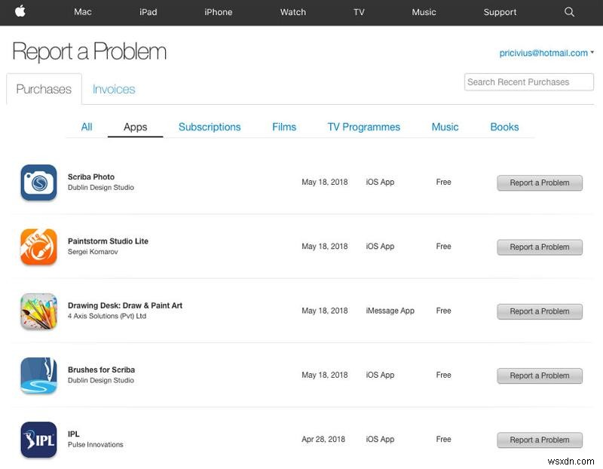The height and width of the screenshot is (469, 603).
Task: Click the Paintstorm Studio Lite app icon
Action: 38,247
